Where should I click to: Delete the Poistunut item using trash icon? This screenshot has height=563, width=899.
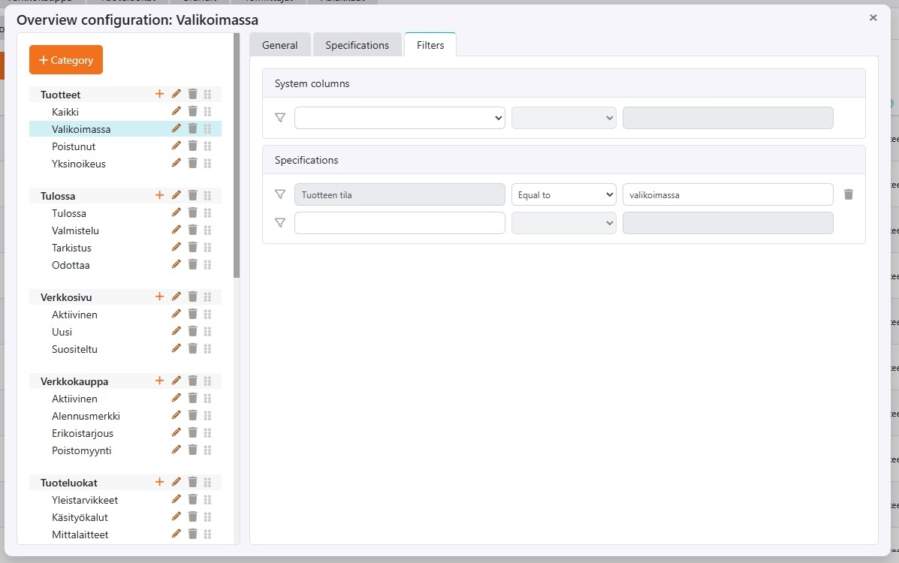point(192,146)
